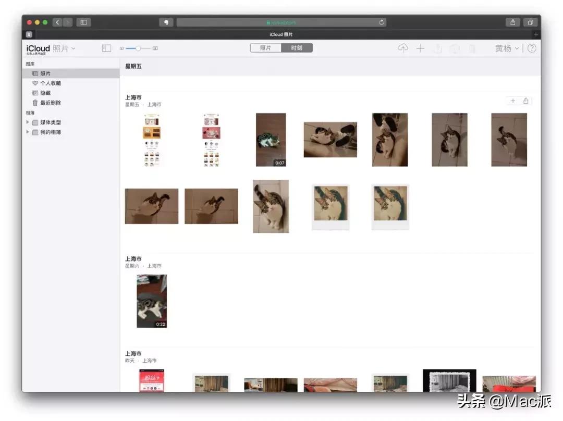563x421 pixels.
Task: Open the 黄杨 account menu
Action: (507, 48)
